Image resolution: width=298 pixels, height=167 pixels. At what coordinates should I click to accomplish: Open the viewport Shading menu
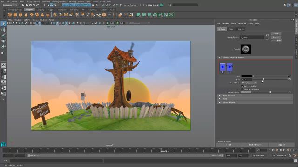18,20
